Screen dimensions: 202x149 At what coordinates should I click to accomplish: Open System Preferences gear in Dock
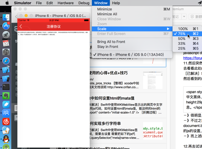[6, 52]
